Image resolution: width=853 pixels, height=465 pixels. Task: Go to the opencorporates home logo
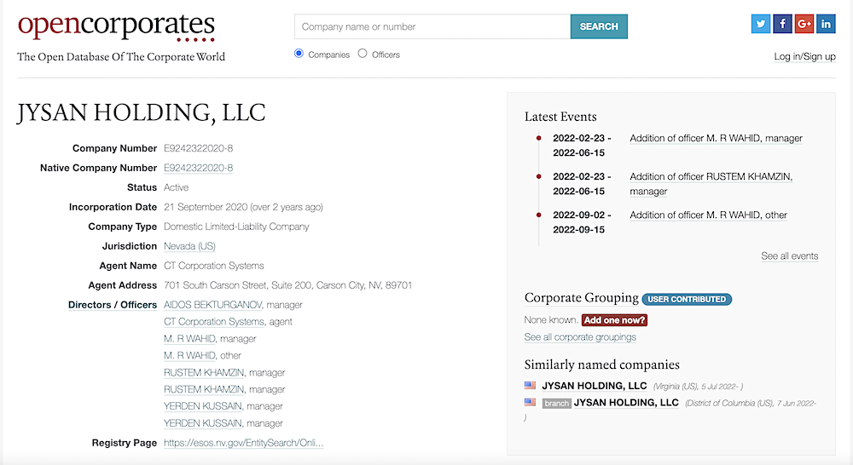click(x=116, y=26)
